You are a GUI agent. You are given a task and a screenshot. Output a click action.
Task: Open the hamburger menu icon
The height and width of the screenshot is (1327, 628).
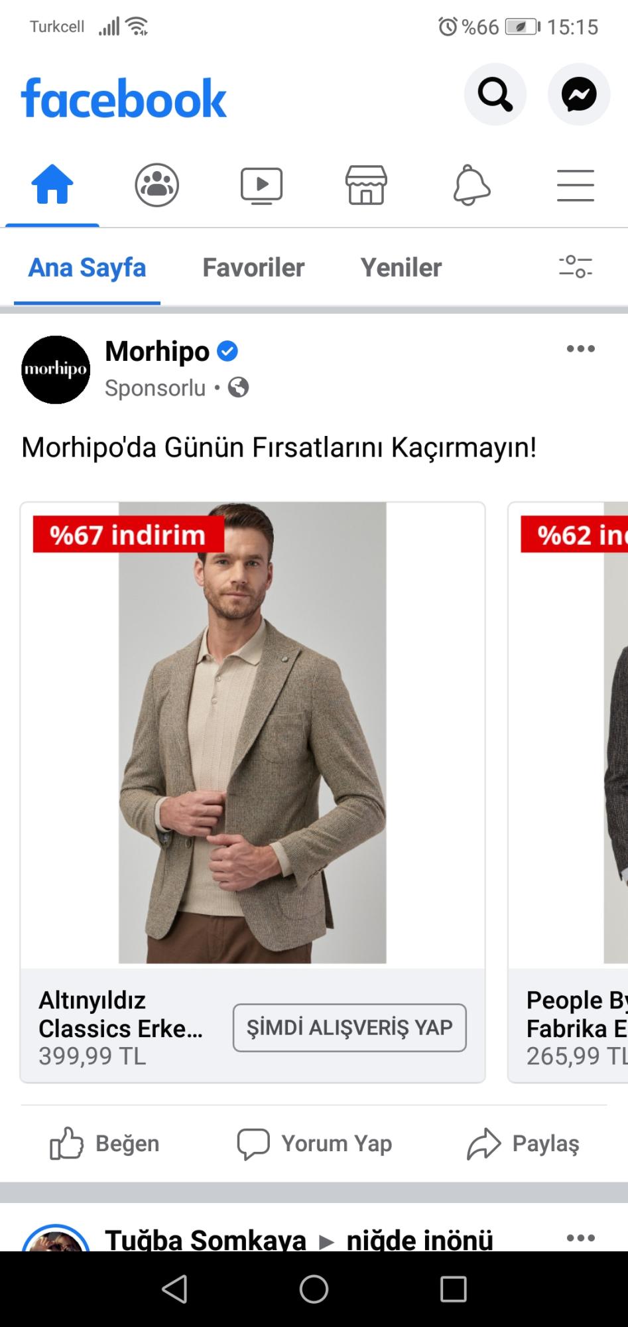coord(576,185)
